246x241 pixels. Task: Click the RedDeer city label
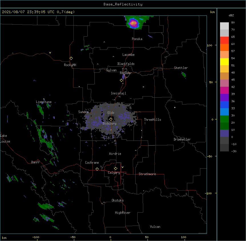tap(126, 73)
